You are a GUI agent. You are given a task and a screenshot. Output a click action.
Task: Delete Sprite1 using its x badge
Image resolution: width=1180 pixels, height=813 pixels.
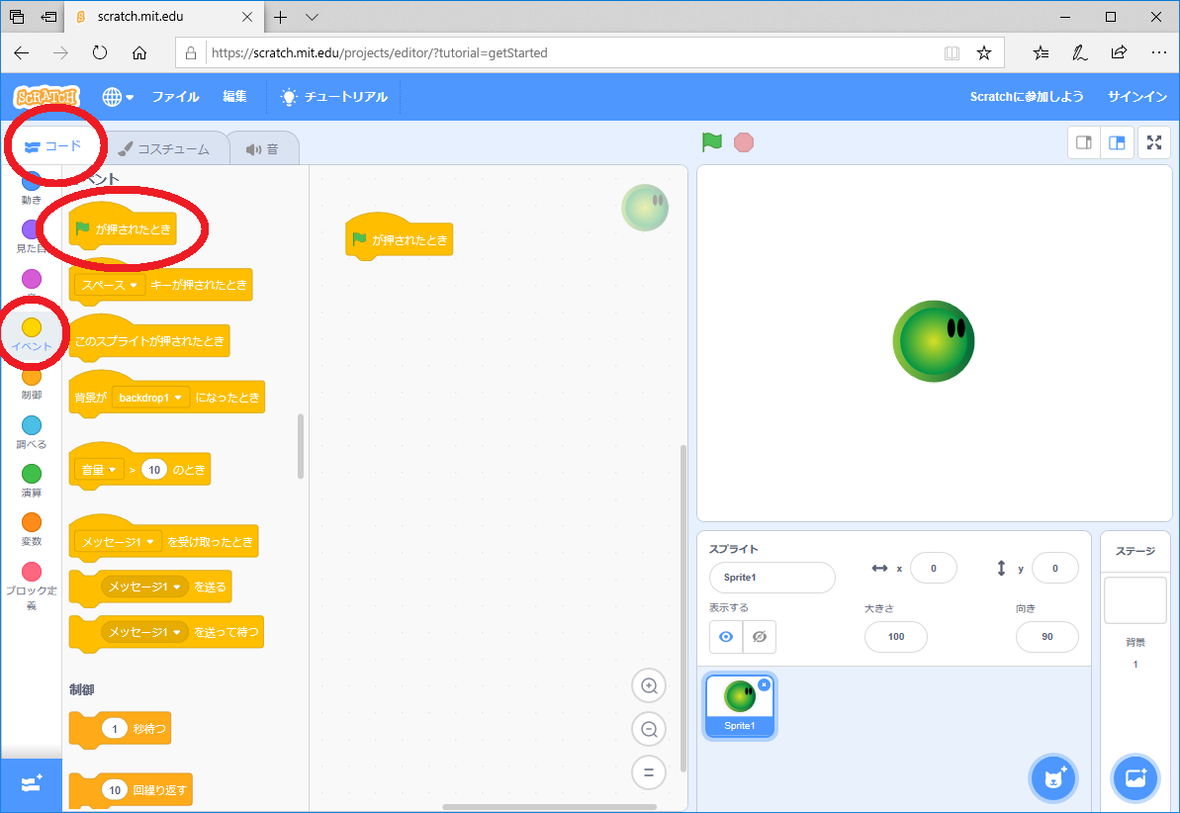pyautogui.click(x=764, y=684)
